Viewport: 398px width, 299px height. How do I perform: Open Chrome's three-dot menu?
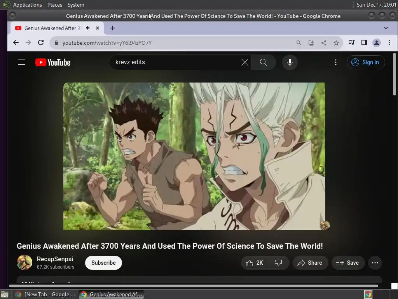tap(389, 42)
